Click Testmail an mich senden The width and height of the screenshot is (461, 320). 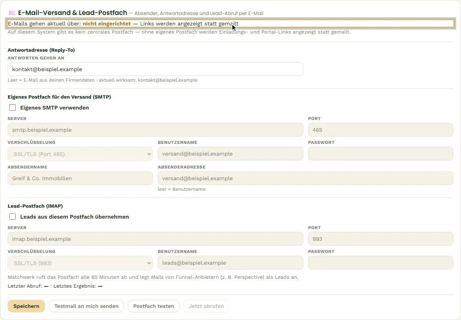(87, 306)
